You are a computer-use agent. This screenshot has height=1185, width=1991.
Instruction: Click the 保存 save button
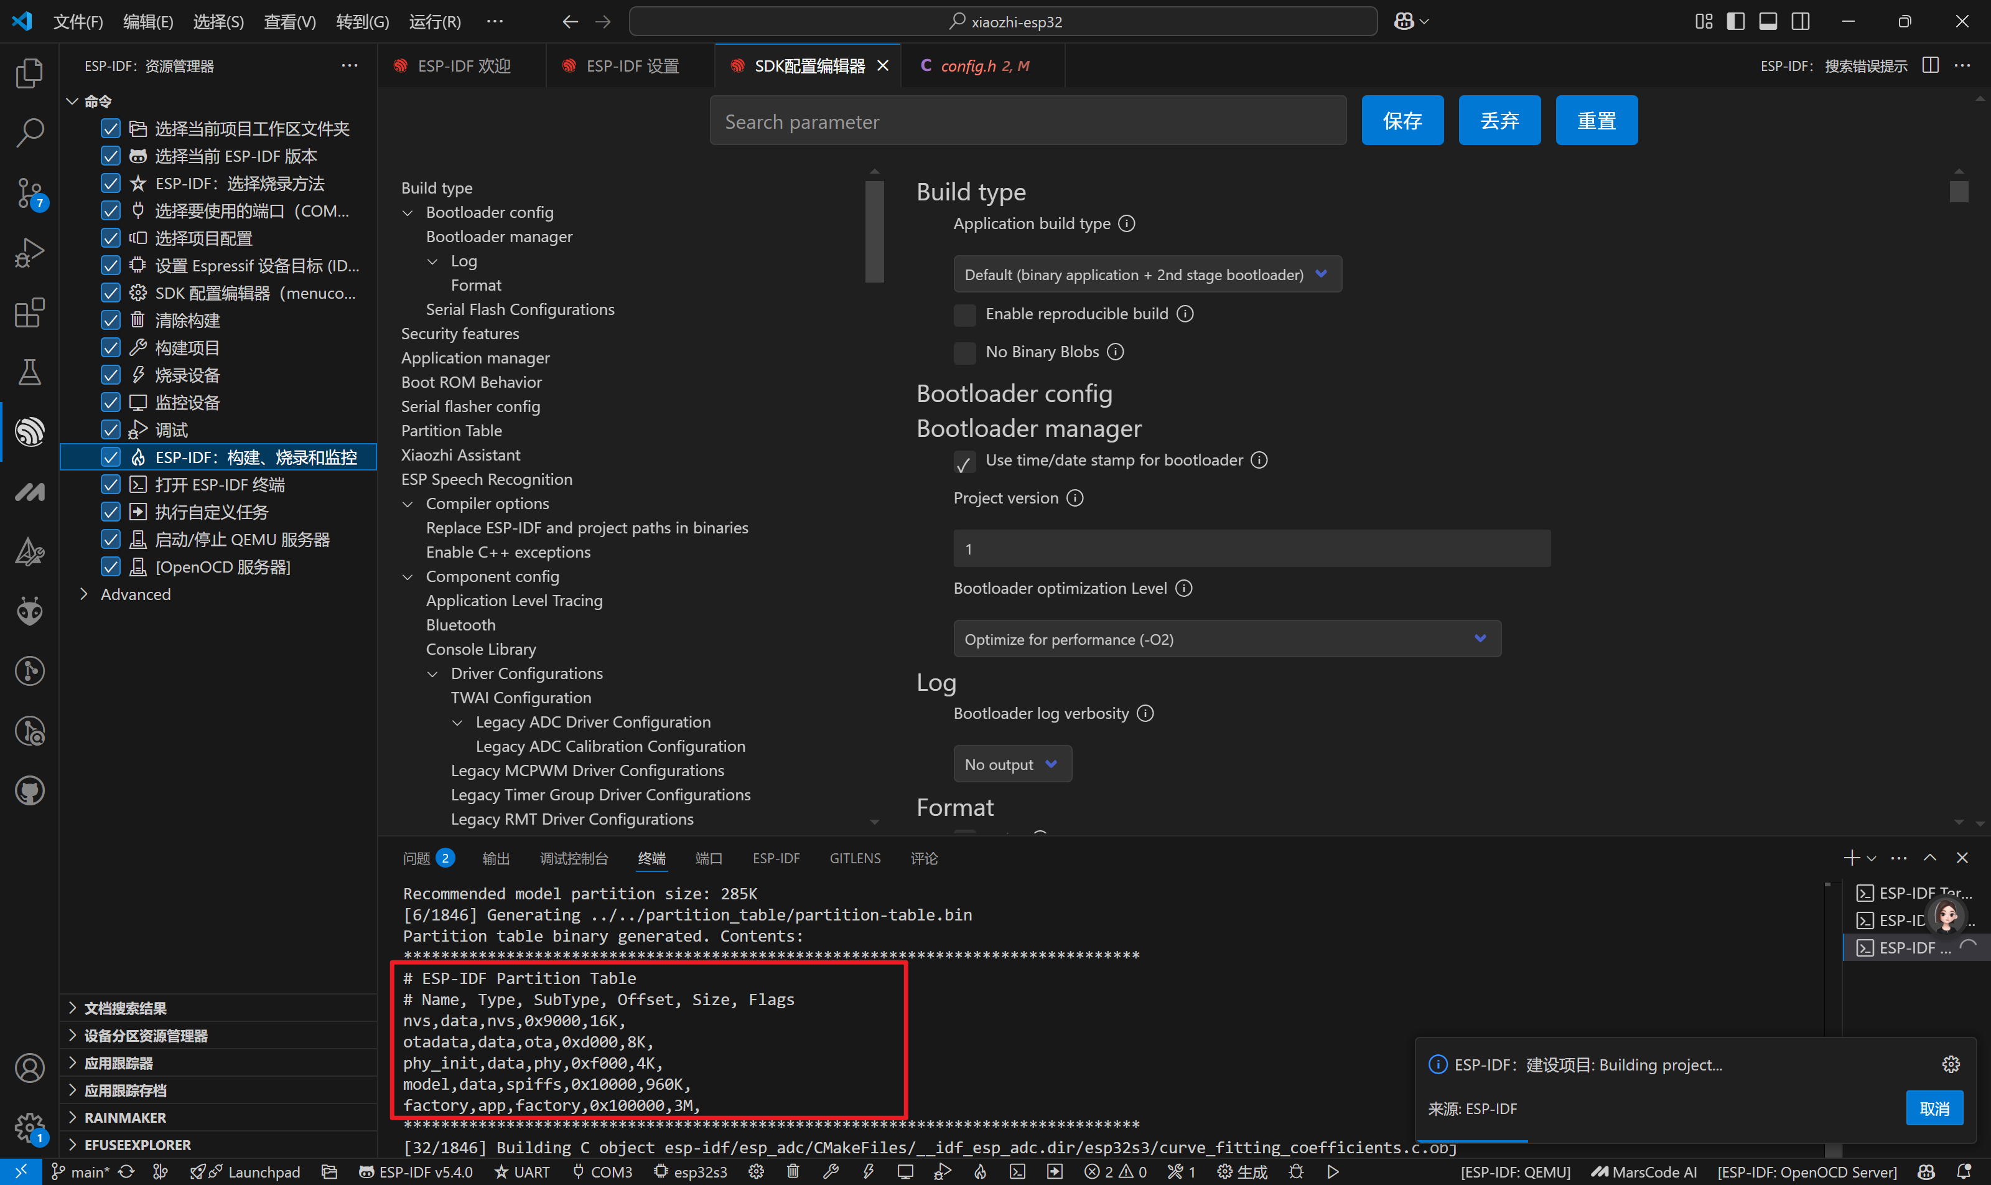1402,121
